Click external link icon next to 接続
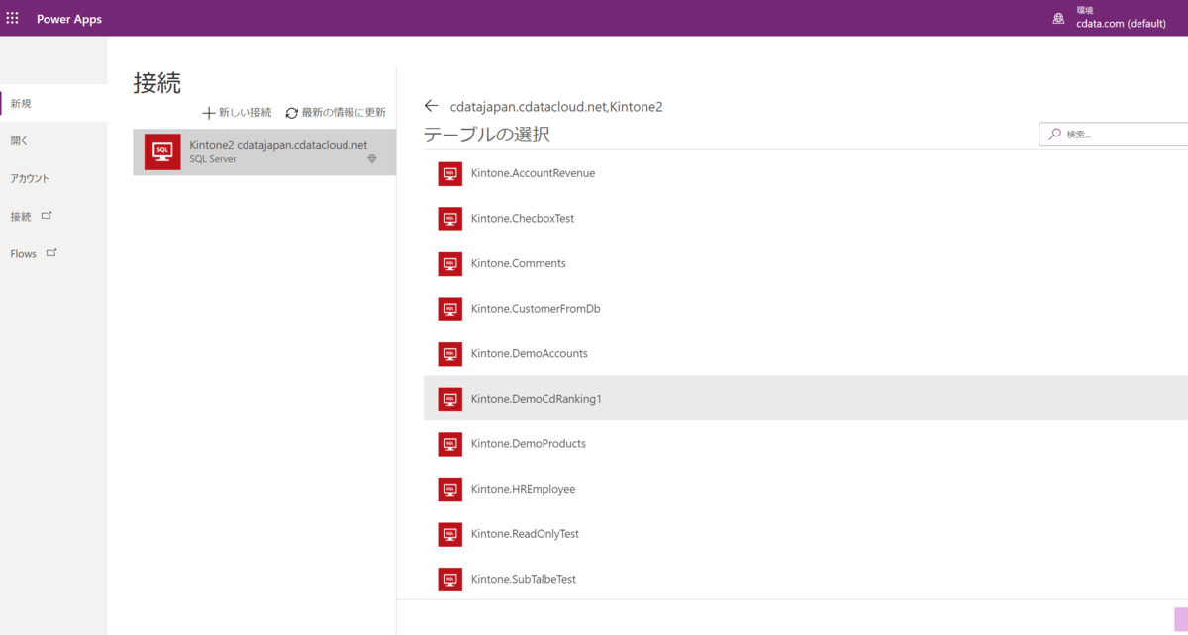Image resolution: width=1188 pixels, height=635 pixels. click(x=47, y=215)
